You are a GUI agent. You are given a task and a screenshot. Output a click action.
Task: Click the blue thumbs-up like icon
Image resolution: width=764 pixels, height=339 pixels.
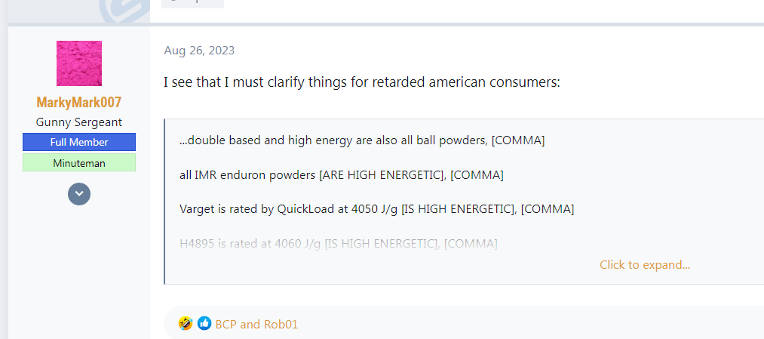[204, 323]
